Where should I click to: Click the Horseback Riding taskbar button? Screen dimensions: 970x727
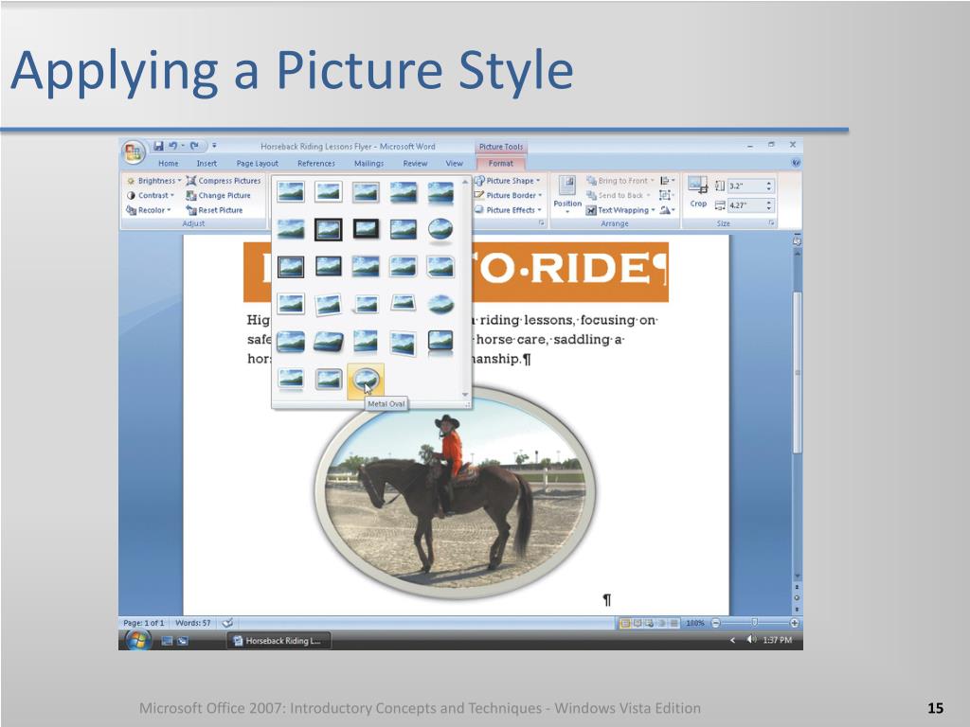click(x=278, y=641)
